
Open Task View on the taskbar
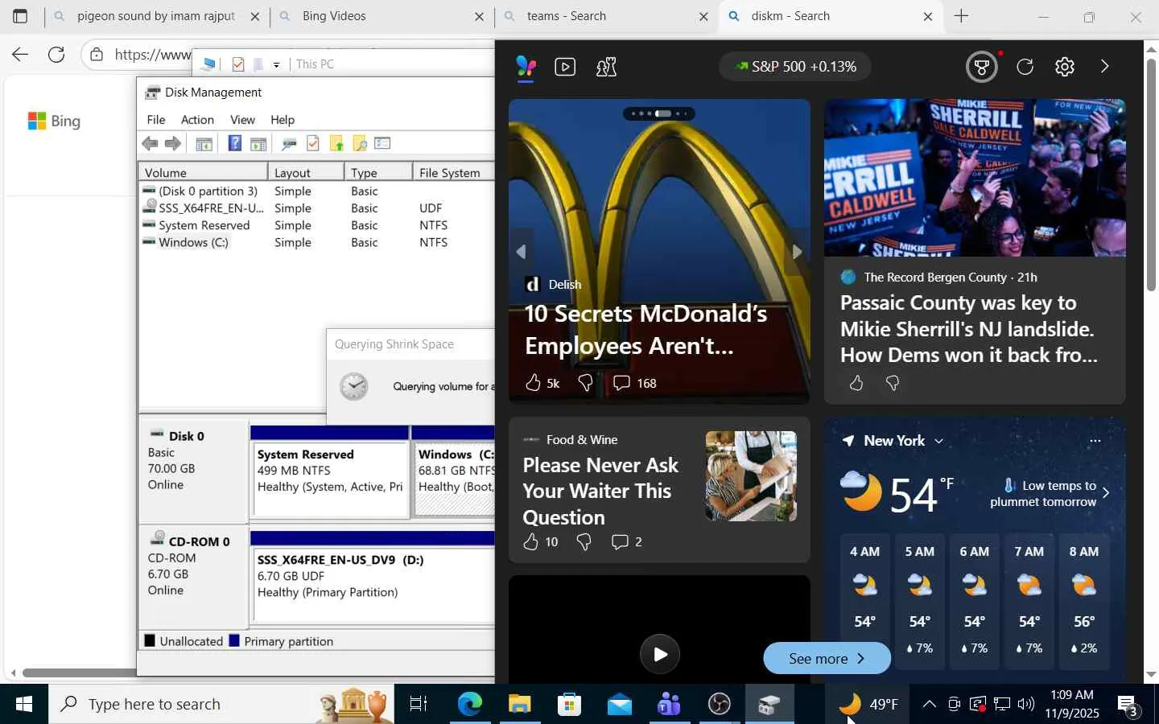click(x=419, y=705)
